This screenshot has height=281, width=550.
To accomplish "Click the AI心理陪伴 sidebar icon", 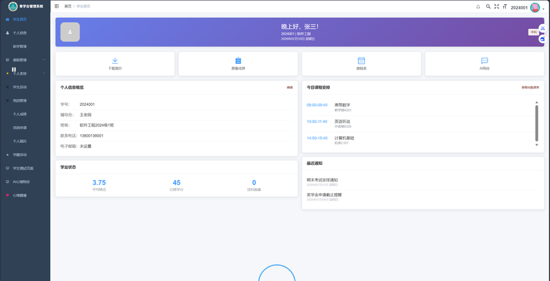I will tap(8, 182).
